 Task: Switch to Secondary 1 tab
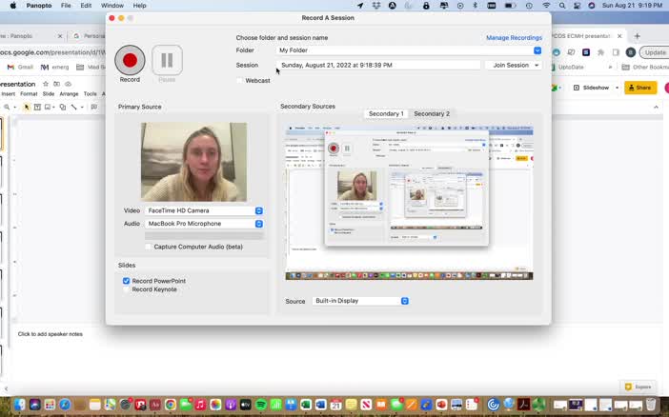[386, 114]
